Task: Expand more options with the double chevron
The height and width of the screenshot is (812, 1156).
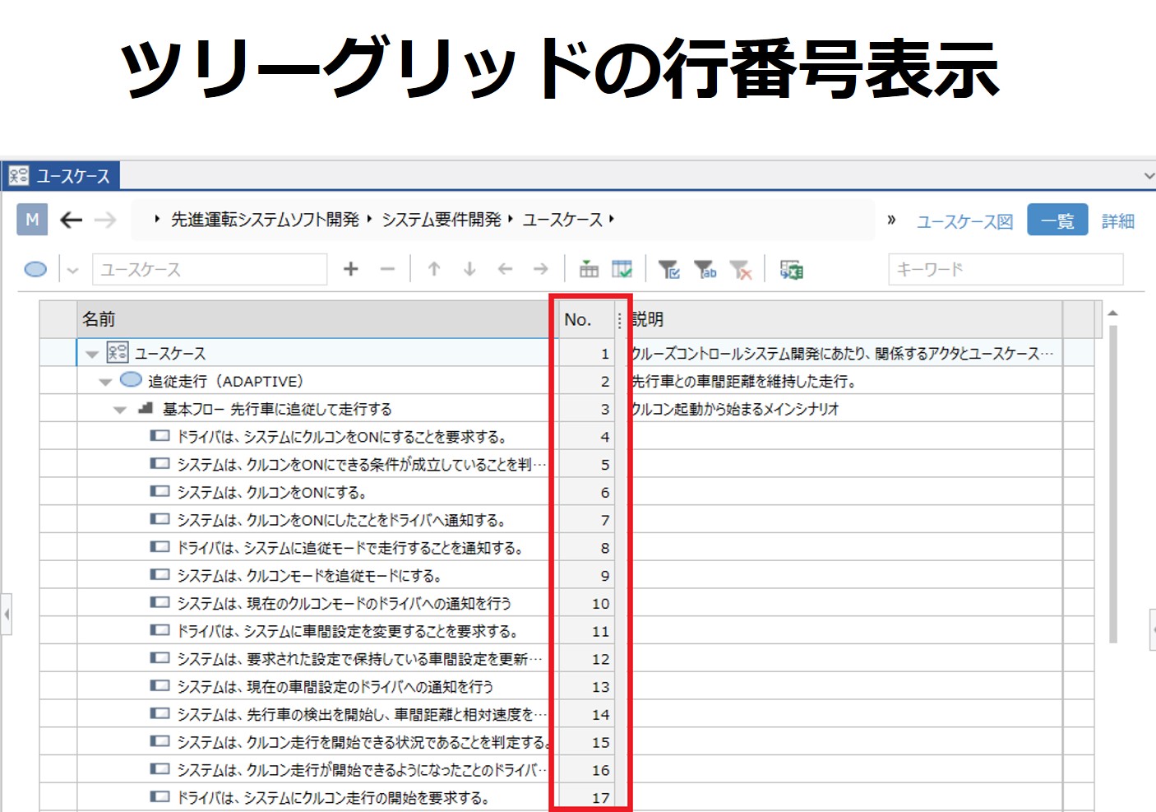Action: (x=891, y=220)
